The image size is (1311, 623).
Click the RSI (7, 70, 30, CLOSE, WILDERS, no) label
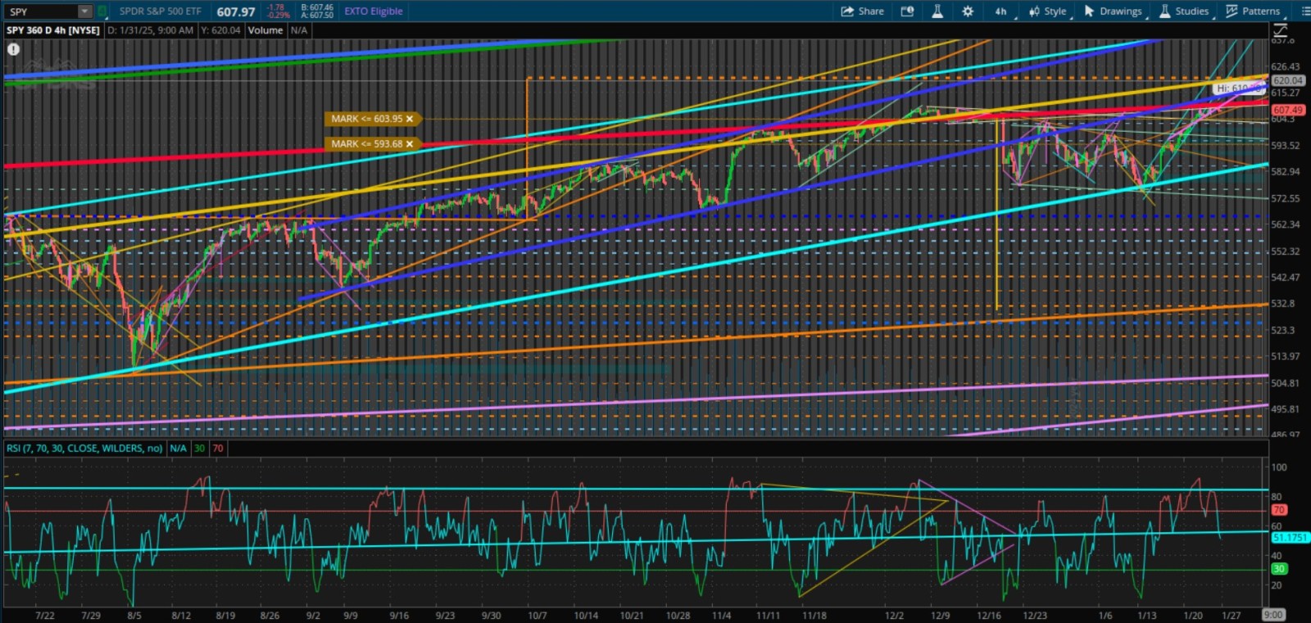click(x=84, y=449)
